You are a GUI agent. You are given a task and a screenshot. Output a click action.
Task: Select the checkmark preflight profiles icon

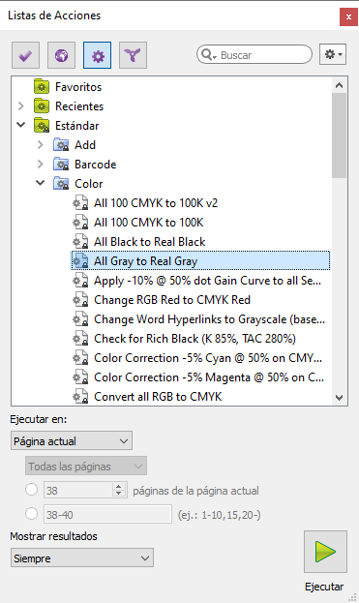(x=25, y=55)
